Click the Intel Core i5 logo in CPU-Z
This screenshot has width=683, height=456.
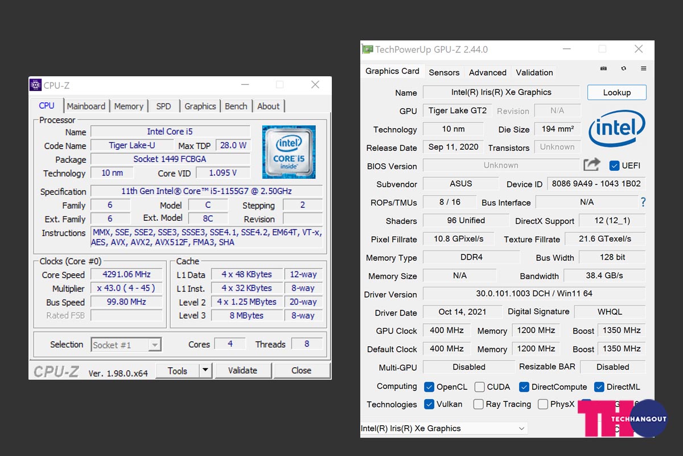pyautogui.click(x=289, y=153)
